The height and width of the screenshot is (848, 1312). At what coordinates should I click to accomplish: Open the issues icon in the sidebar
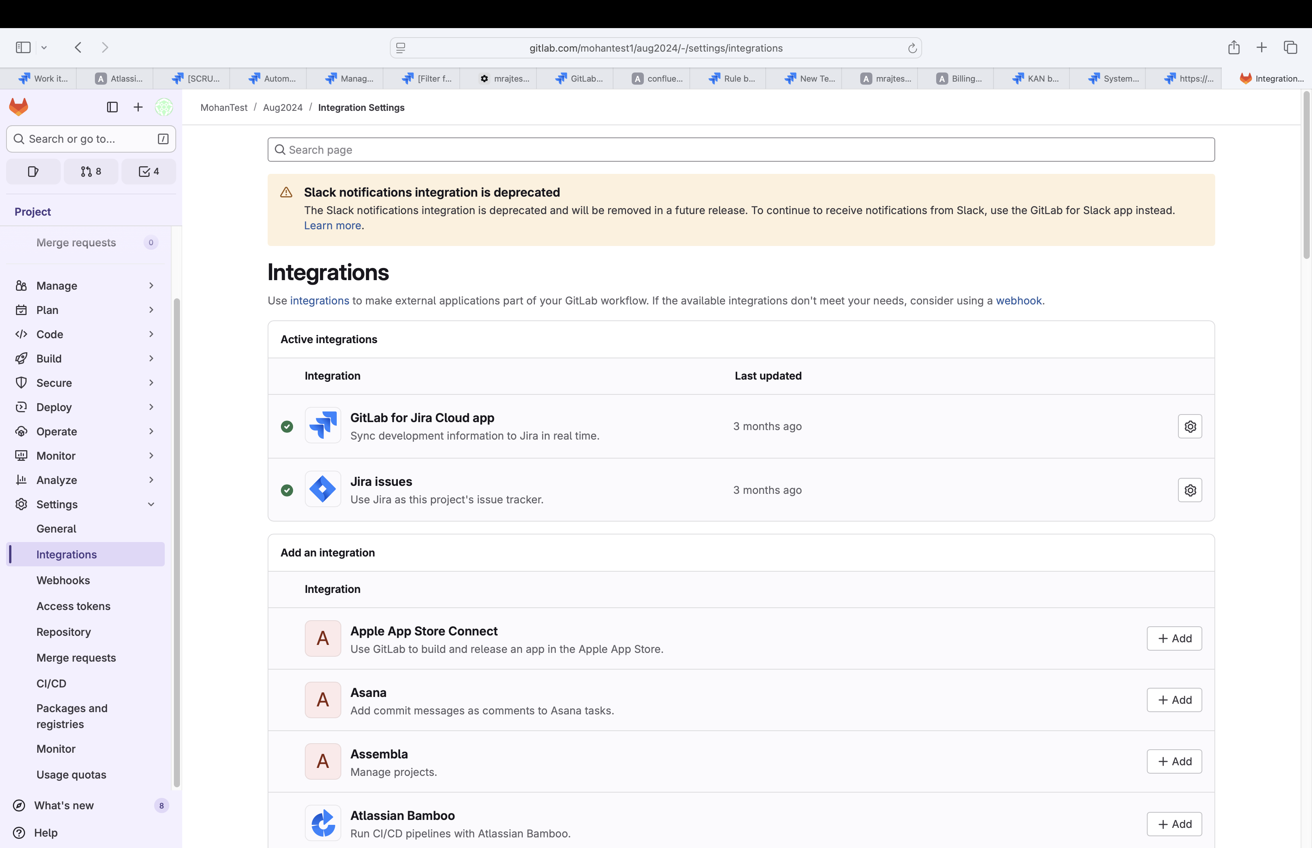click(x=33, y=171)
